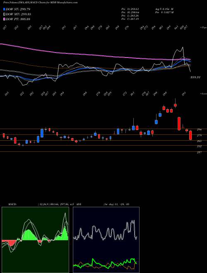Click the blue DOW ST legend swatch
This screenshot has width=207, height=273.
(4, 9)
